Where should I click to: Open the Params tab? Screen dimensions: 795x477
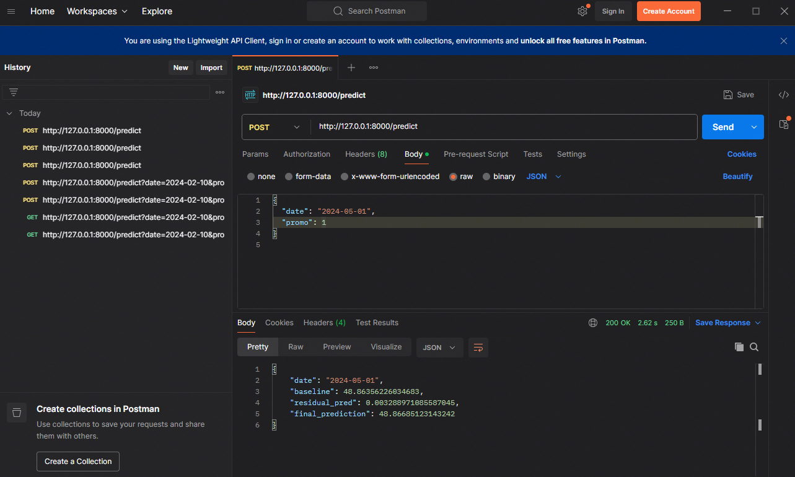(255, 154)
